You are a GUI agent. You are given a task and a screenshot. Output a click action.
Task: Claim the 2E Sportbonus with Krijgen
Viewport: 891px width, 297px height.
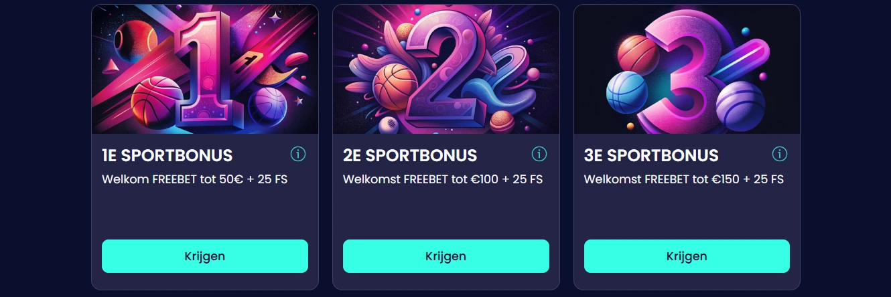tap(446, 256)
